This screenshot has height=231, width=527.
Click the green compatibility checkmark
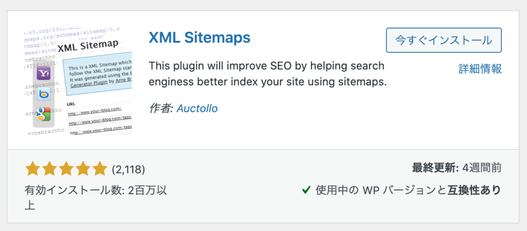click(x=306, y=190)
